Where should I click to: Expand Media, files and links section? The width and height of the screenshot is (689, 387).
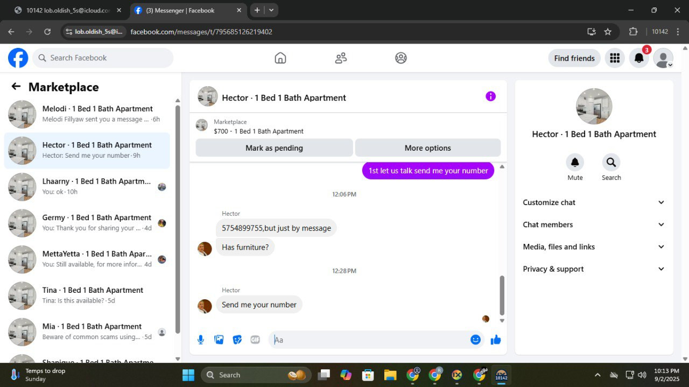[x=594, y=247]
